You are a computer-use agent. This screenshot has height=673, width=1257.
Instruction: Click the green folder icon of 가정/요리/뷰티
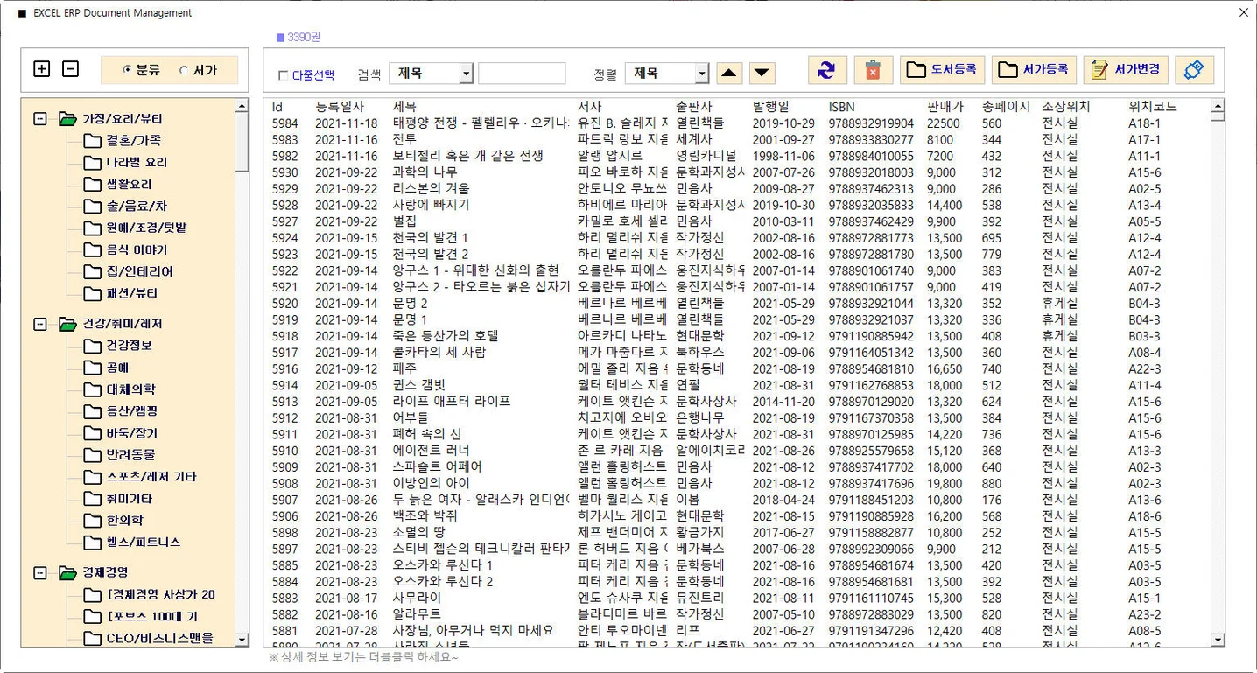click(x=68, y=119)
